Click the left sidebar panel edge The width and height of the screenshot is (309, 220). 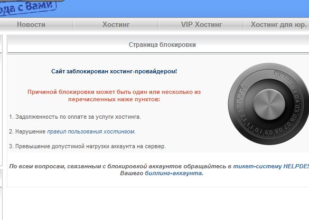[1, 100]
